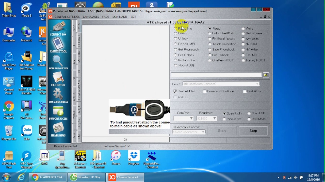Open the Connect Box tool
The width and height of the screenshot is (325, 182).
pos(58,28)
